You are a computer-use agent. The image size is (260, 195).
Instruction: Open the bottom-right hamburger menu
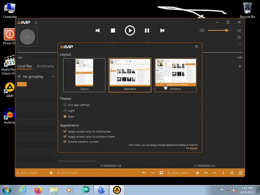pos(241,173)
